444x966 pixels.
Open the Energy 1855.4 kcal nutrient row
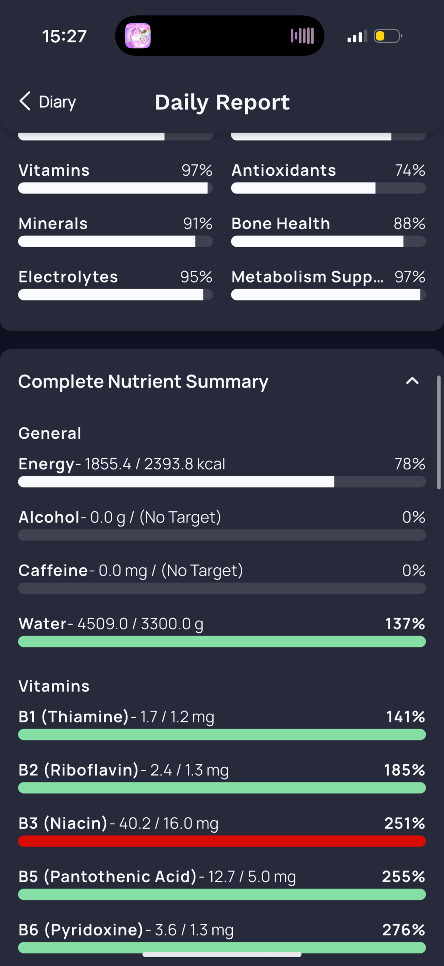[222, 471]
